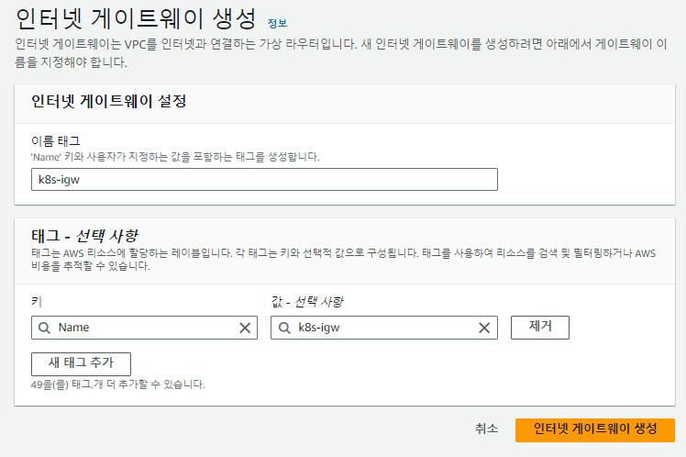
Task: Click the 49을(를) 태그 remaining count text
Action: [x=117, y=385]
